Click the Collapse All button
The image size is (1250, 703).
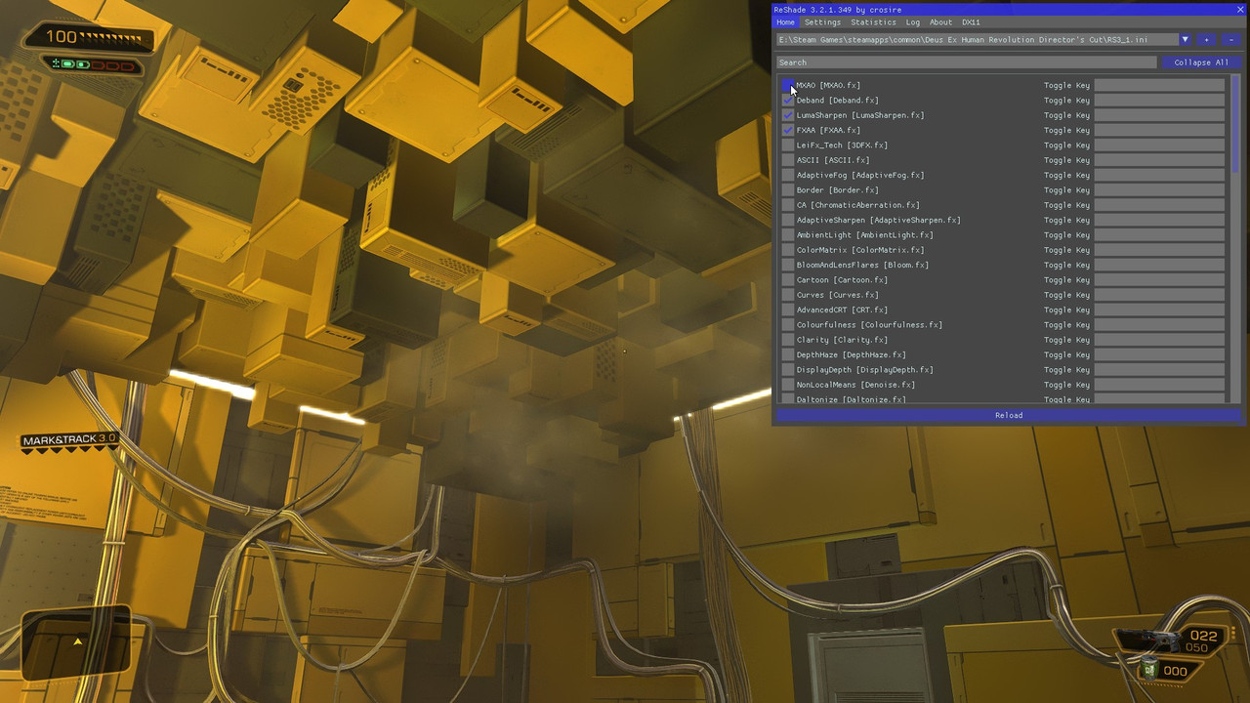tap(1201, 62)
